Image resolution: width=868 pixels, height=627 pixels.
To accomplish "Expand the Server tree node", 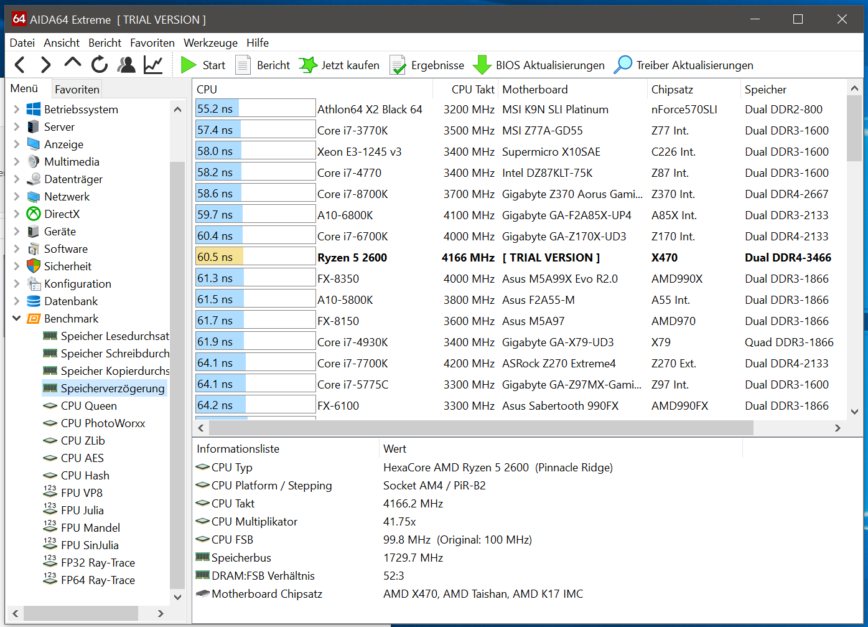I will point(16,126).
